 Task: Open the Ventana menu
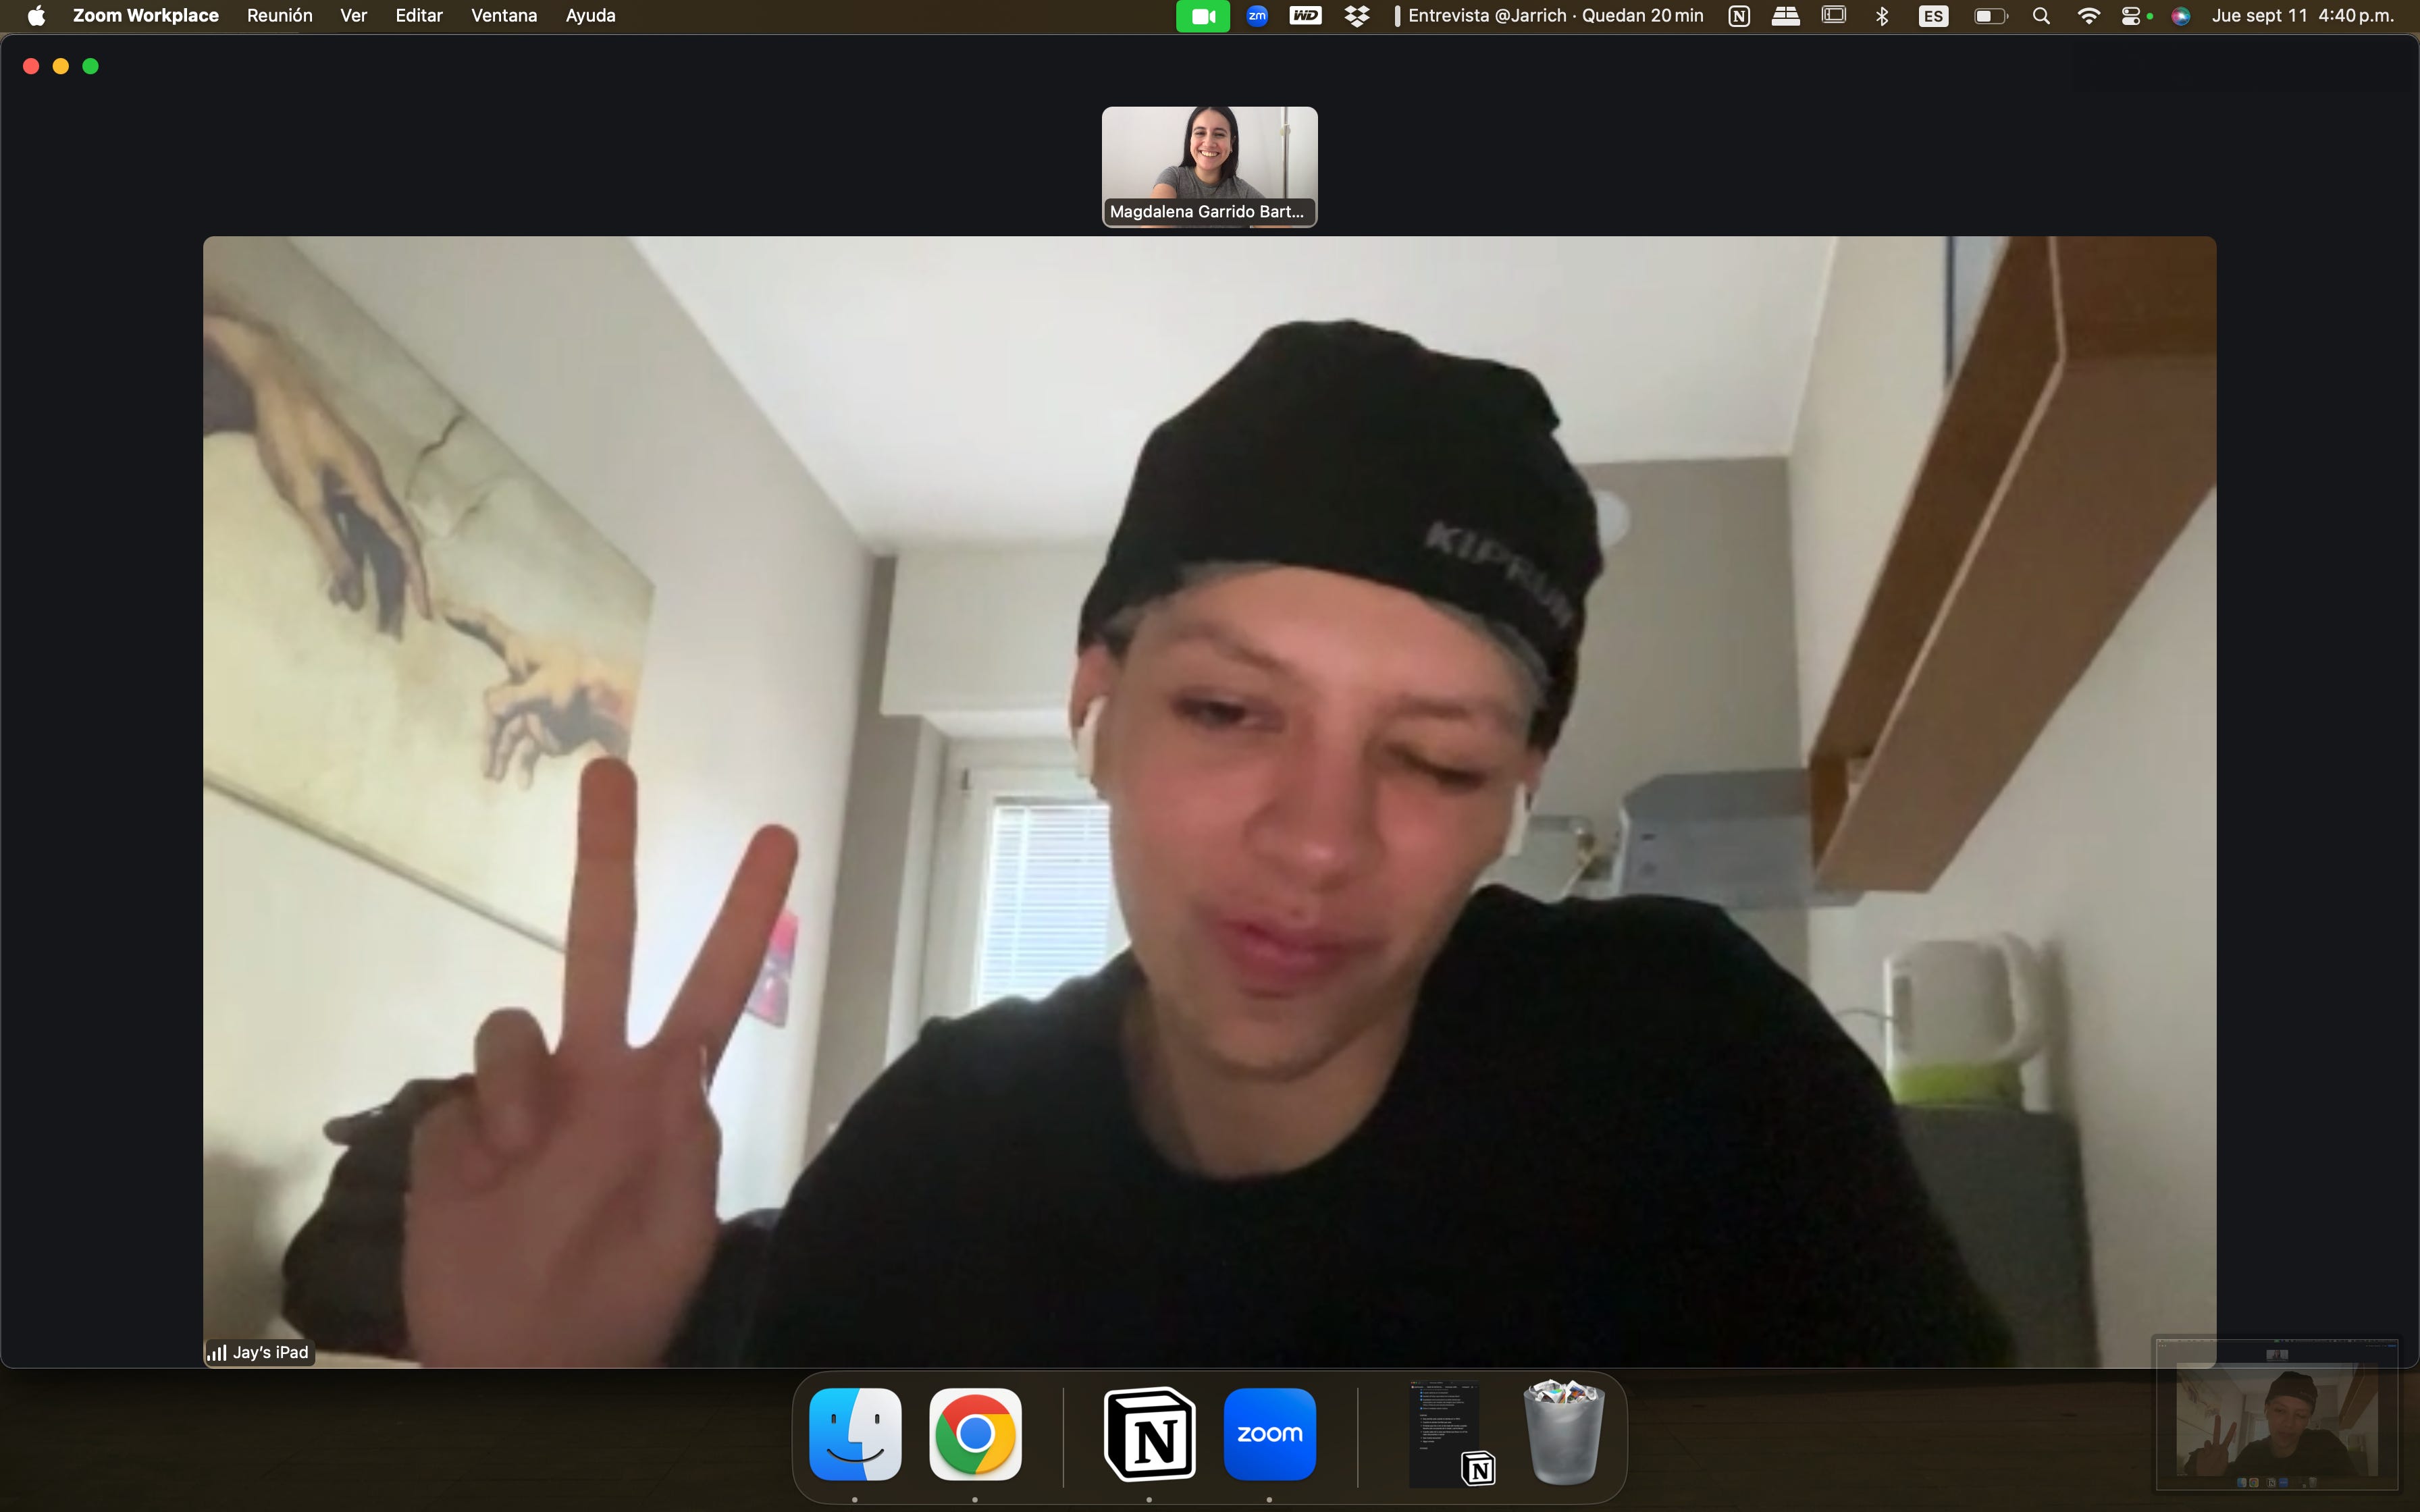pyautogui.click(x=504, y=16)
